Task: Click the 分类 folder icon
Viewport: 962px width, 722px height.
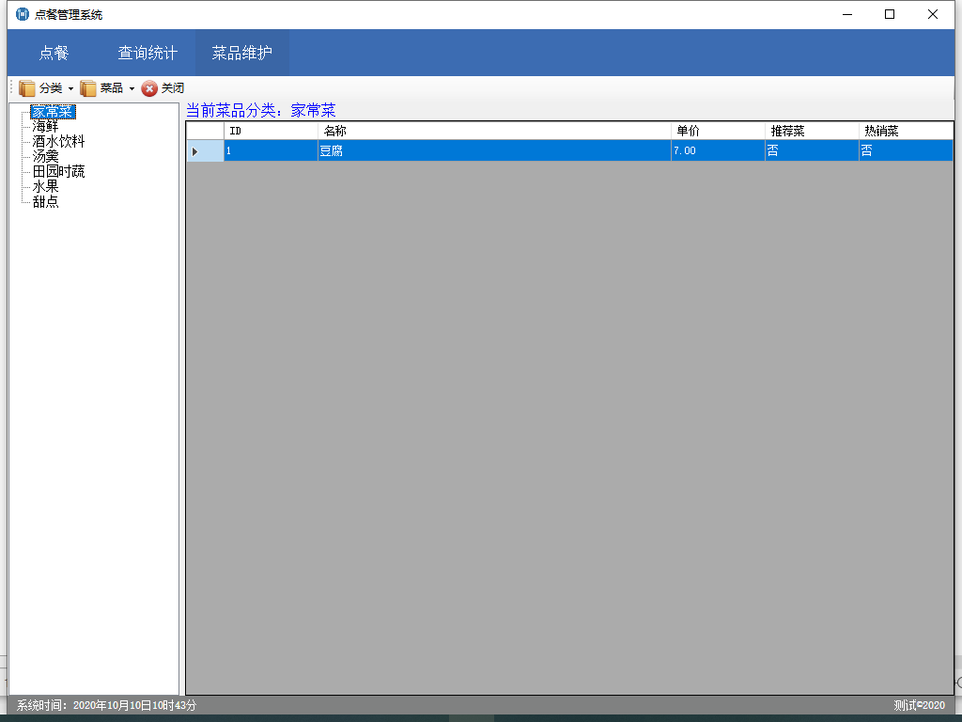Action: [27, 88]
